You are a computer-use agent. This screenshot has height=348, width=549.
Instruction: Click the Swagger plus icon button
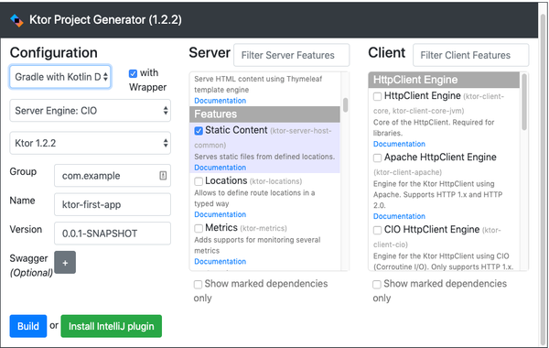coord(65,262)
